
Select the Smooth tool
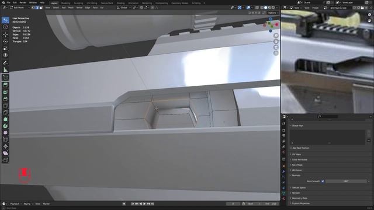coord(5,133)
